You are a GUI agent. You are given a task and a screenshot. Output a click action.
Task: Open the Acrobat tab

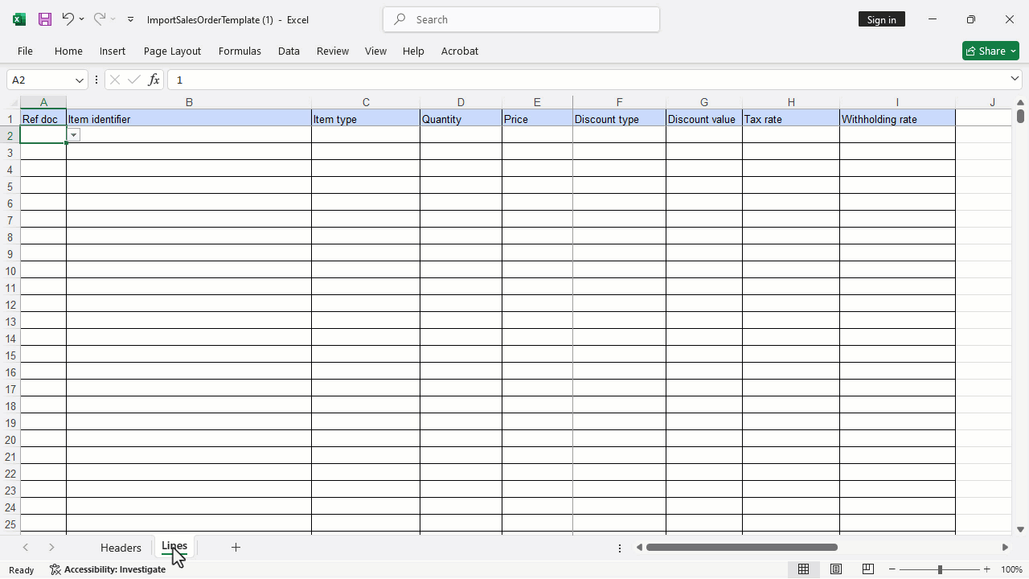pos(460,51)
